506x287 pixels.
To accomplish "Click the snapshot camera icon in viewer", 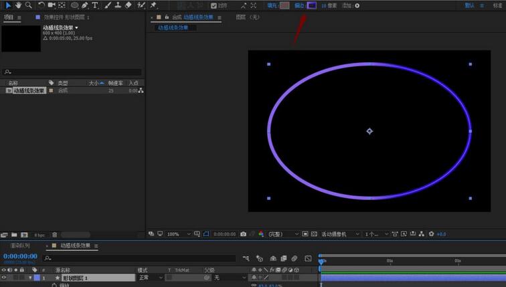I will tap(243, 234).
